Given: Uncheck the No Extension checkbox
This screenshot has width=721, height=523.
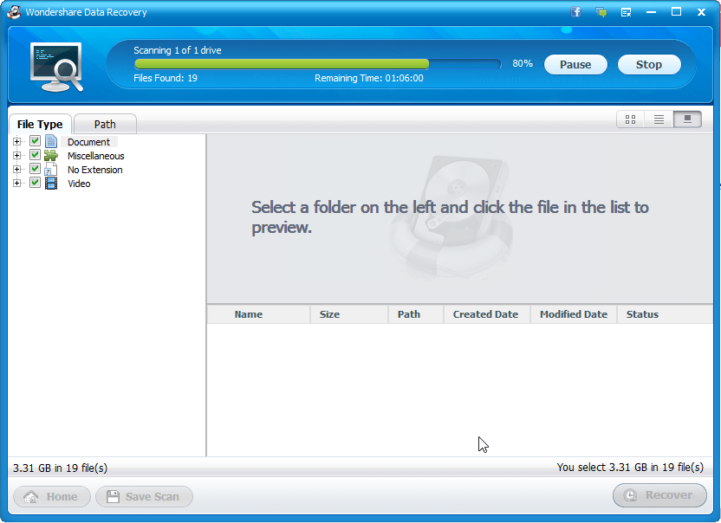Looking at the screenshot, I should click(x=35, y=168).
